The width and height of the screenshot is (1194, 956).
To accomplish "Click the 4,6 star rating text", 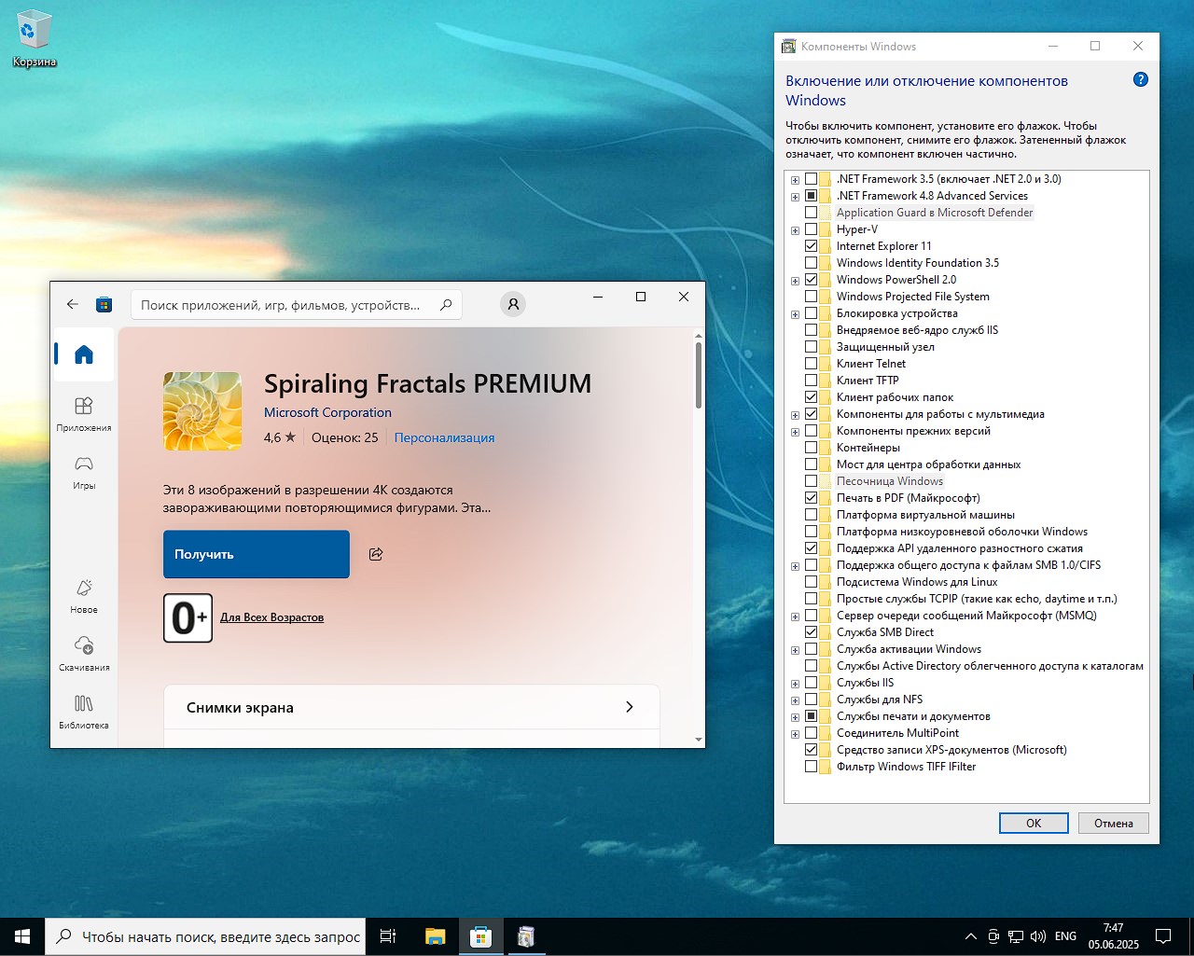I will click(280, 437).
